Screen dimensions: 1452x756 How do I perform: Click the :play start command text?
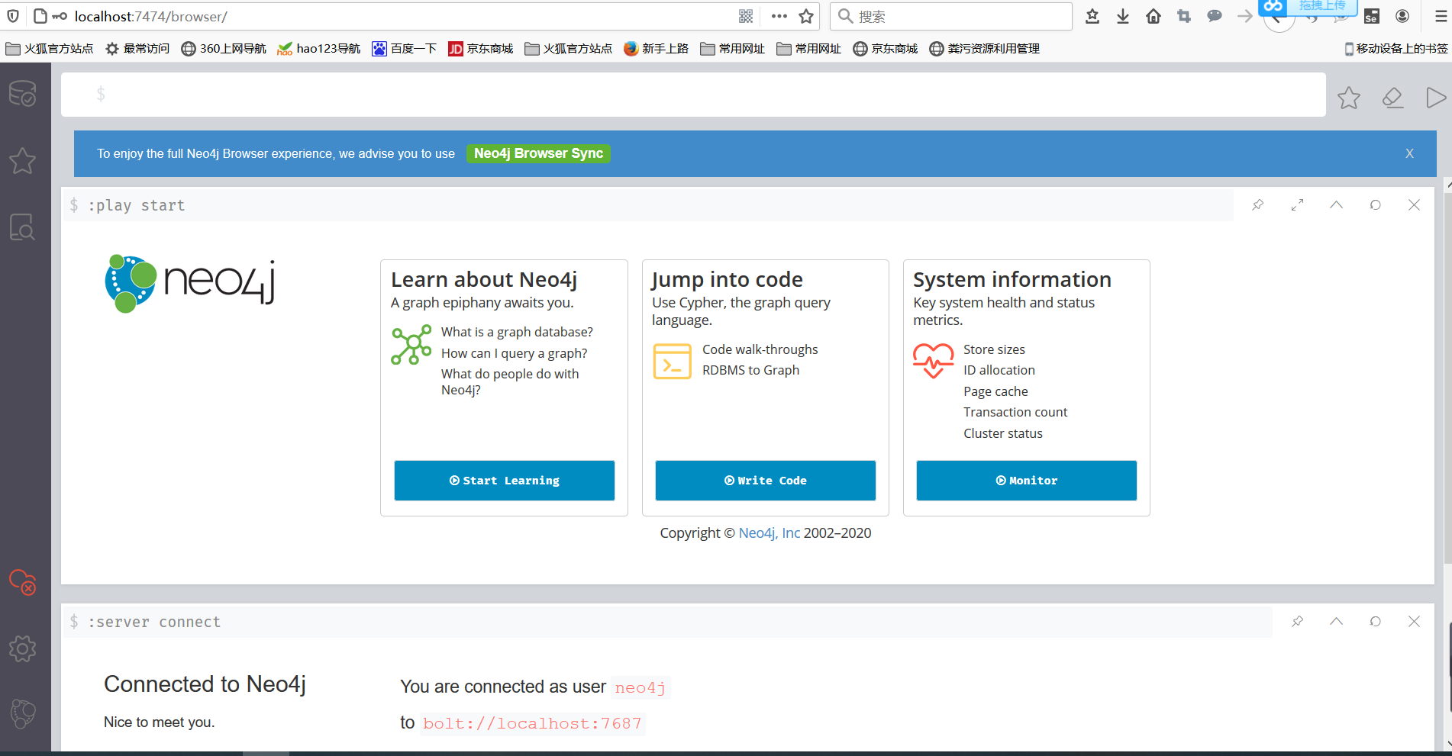(x=136, y=205)
